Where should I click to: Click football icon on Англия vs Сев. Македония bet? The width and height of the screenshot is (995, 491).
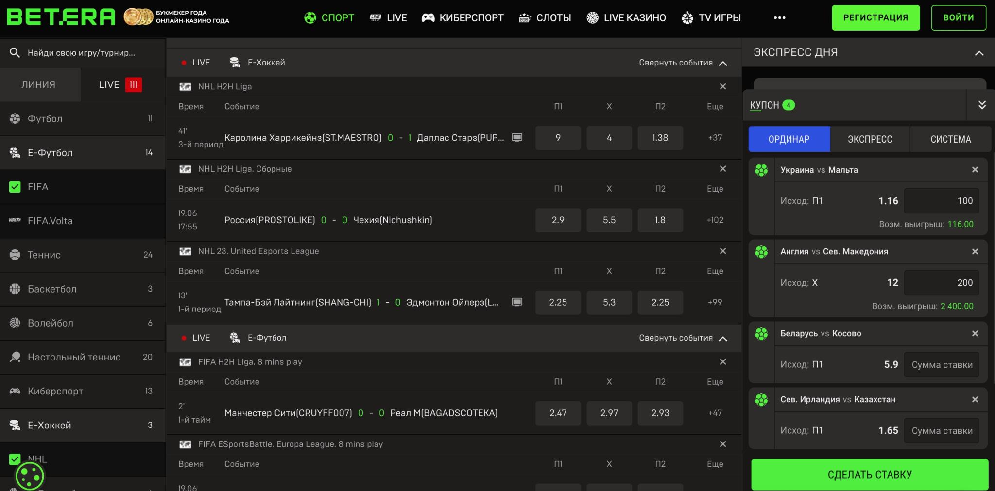[x=761, y=252]
